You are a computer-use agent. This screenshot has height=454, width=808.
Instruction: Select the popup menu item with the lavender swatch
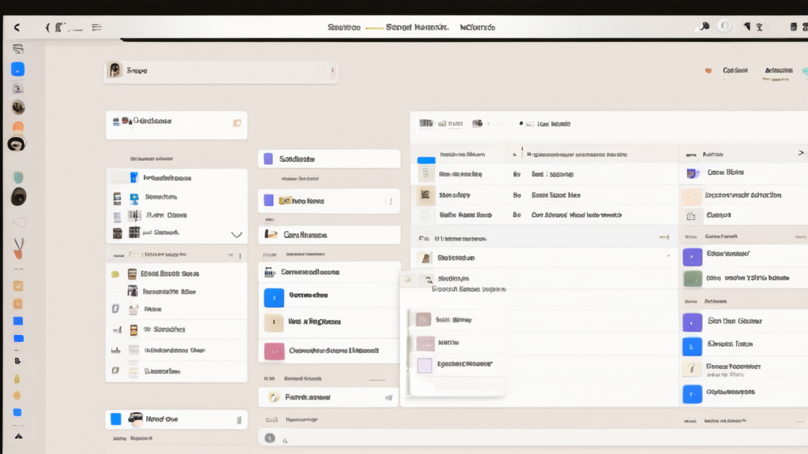pos(425,365)
